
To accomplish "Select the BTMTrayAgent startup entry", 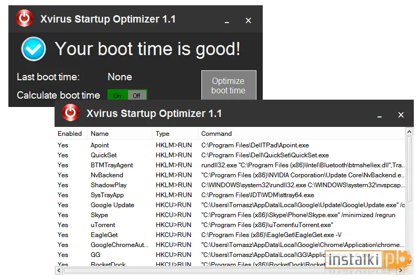I will click(230, 165).
